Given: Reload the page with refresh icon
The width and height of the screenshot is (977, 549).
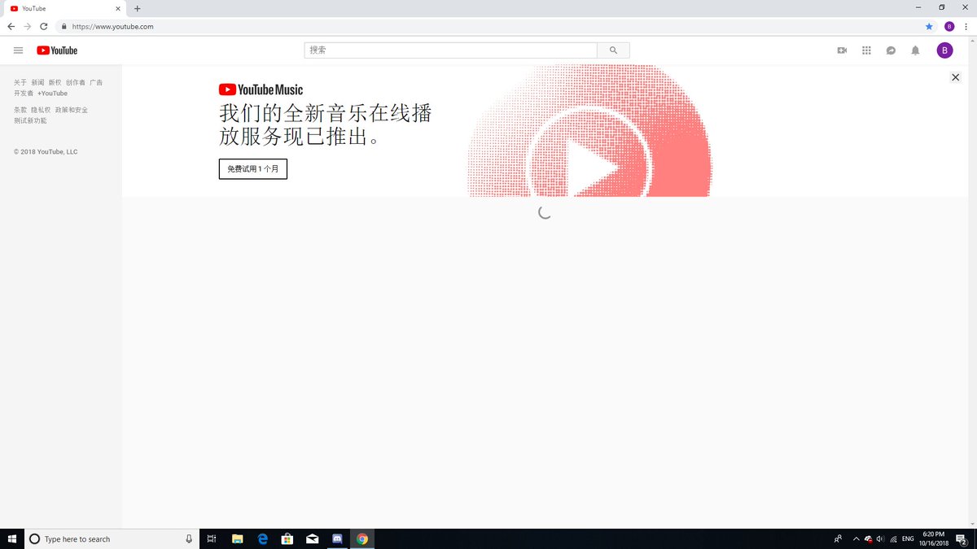Looking at the screenshot, I should pyautogui.click(x=44, y=26).
